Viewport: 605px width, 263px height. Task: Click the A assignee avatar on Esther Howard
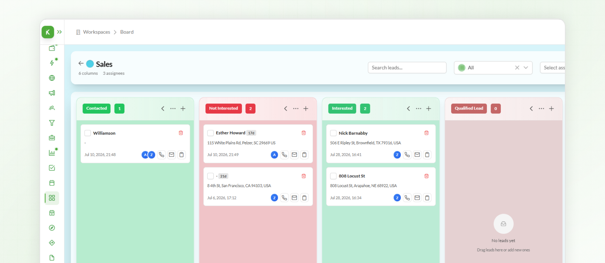coord(275,155)
